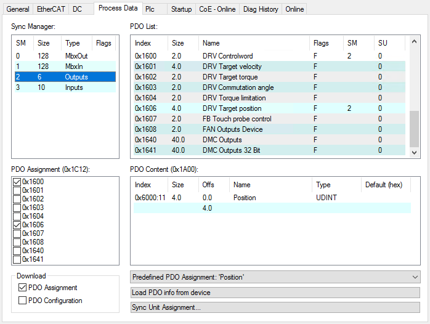430x324 pixels.
Task: Disable the Download PDO Assignment checkbox
Action: pyautogui.click(x=23, y=288)
